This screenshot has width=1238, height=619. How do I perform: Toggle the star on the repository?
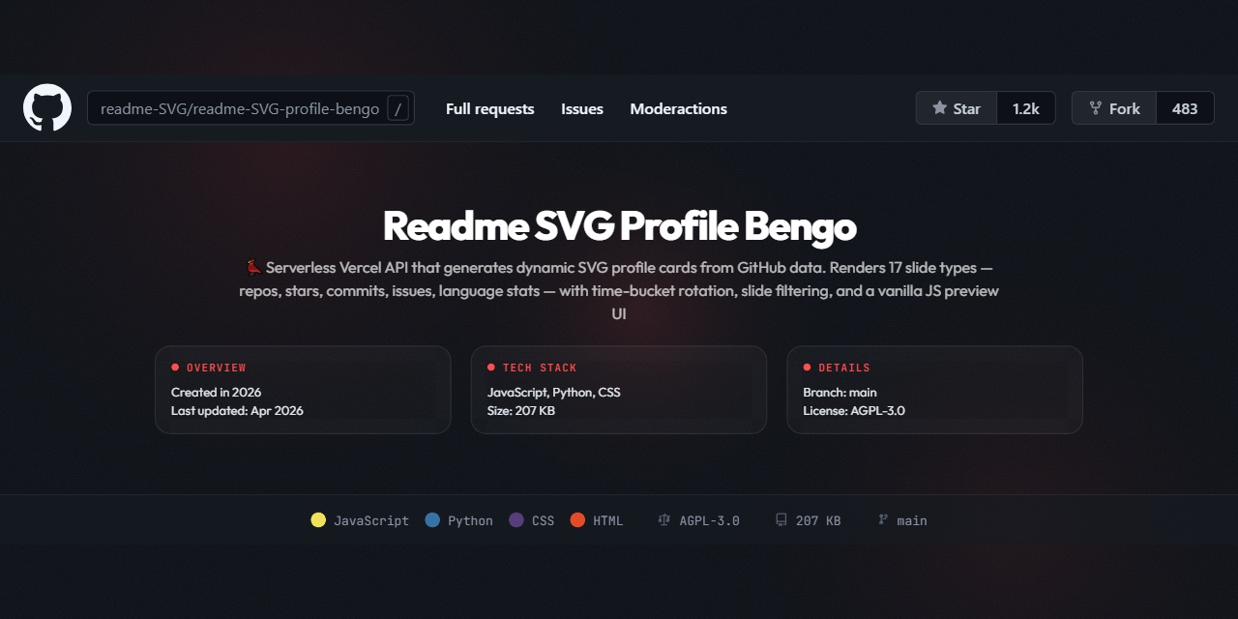956,107
